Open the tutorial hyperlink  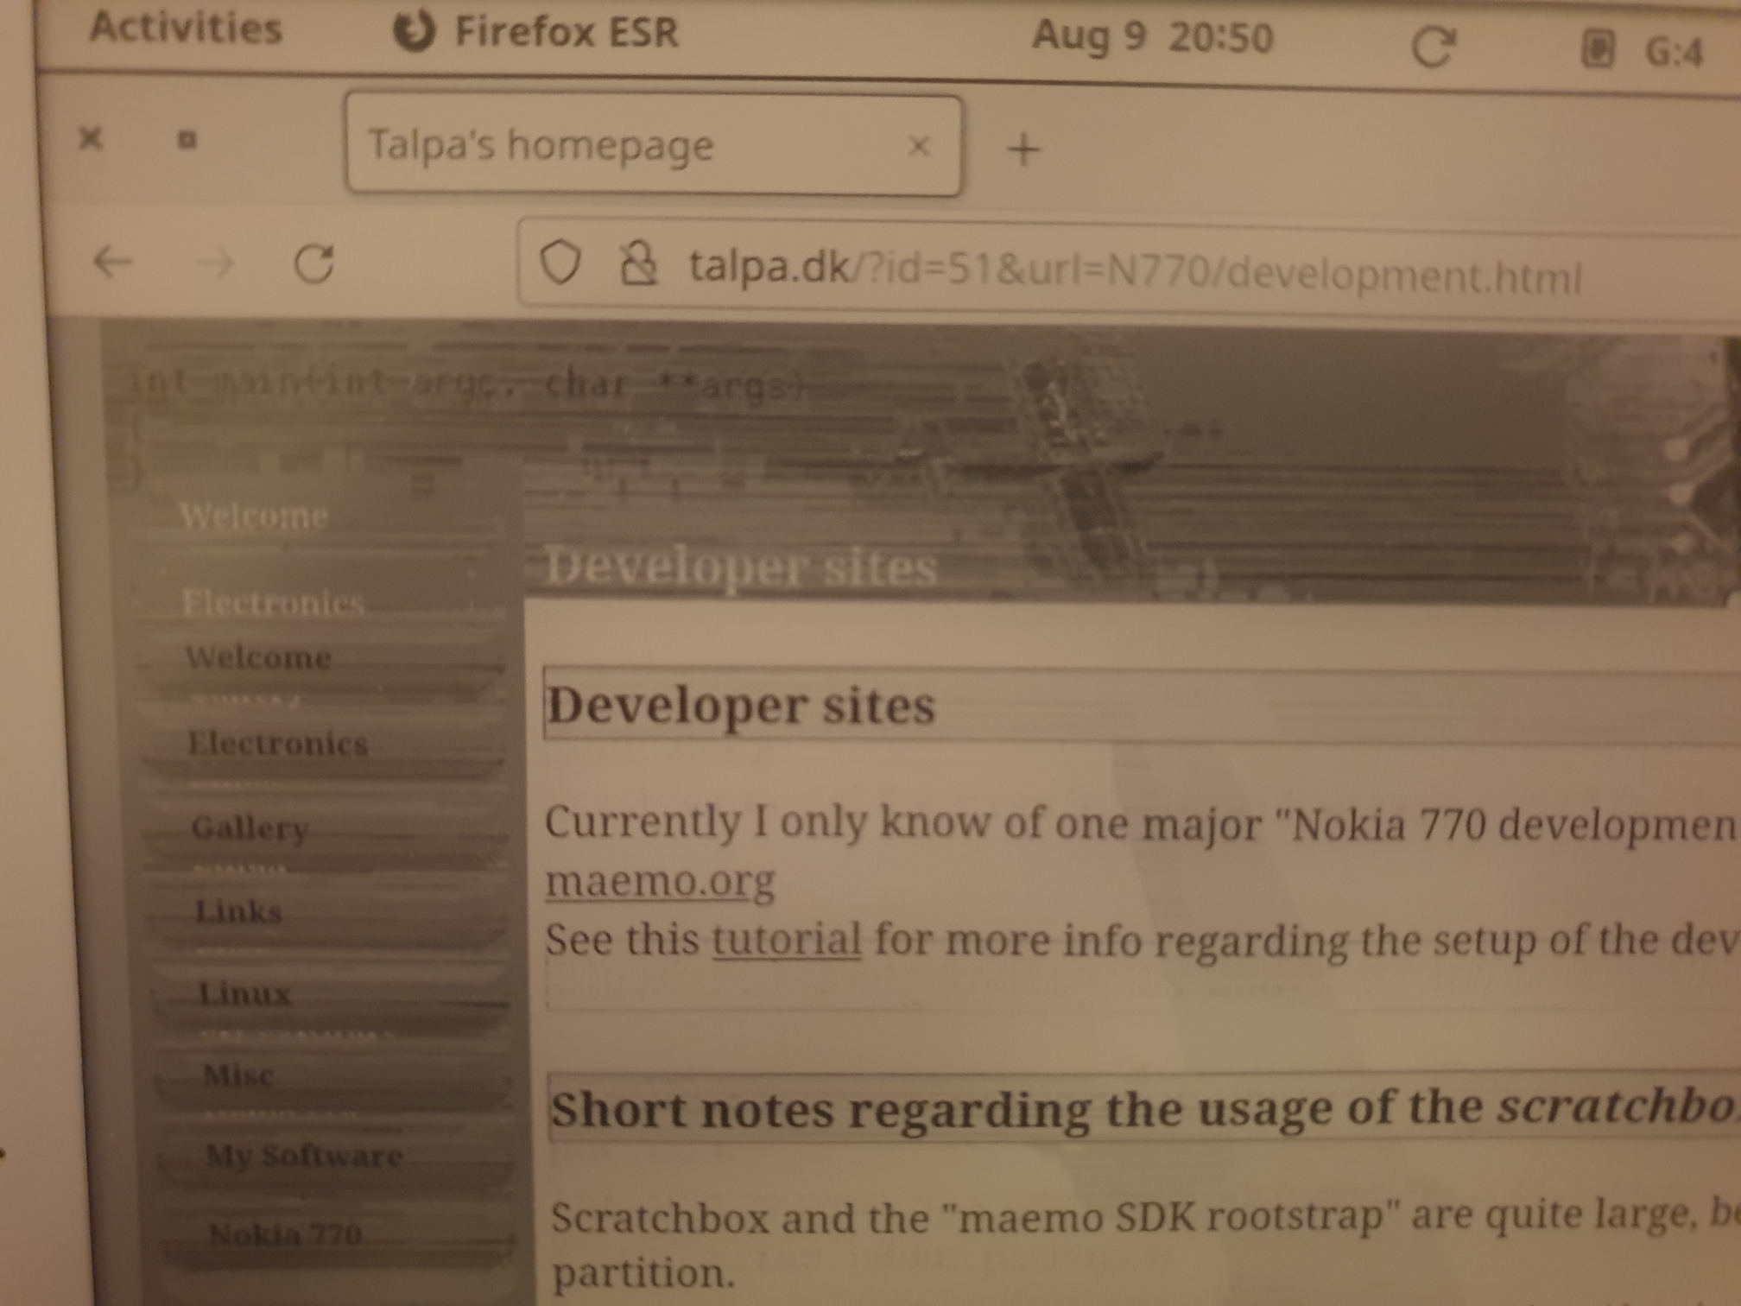pyautogui.click(x=787, y=939)
